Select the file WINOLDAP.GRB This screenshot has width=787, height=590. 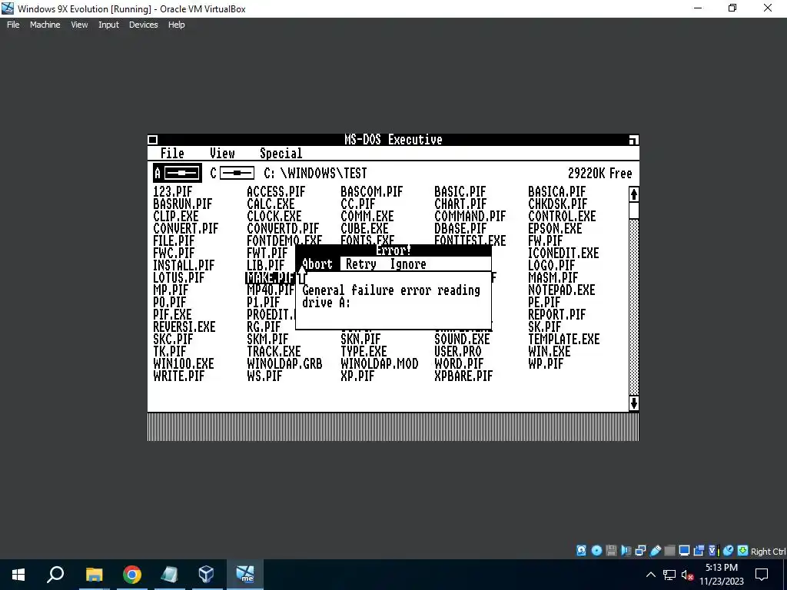(x=284, y=363)
